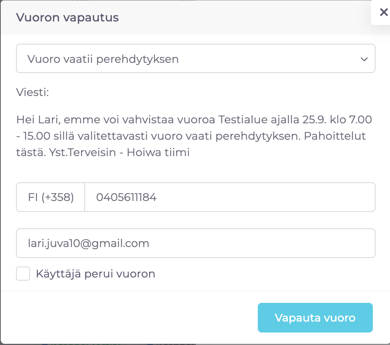Tick the 'Käyttäjä perui vuoron' checkbox

[x=23, y=274]
